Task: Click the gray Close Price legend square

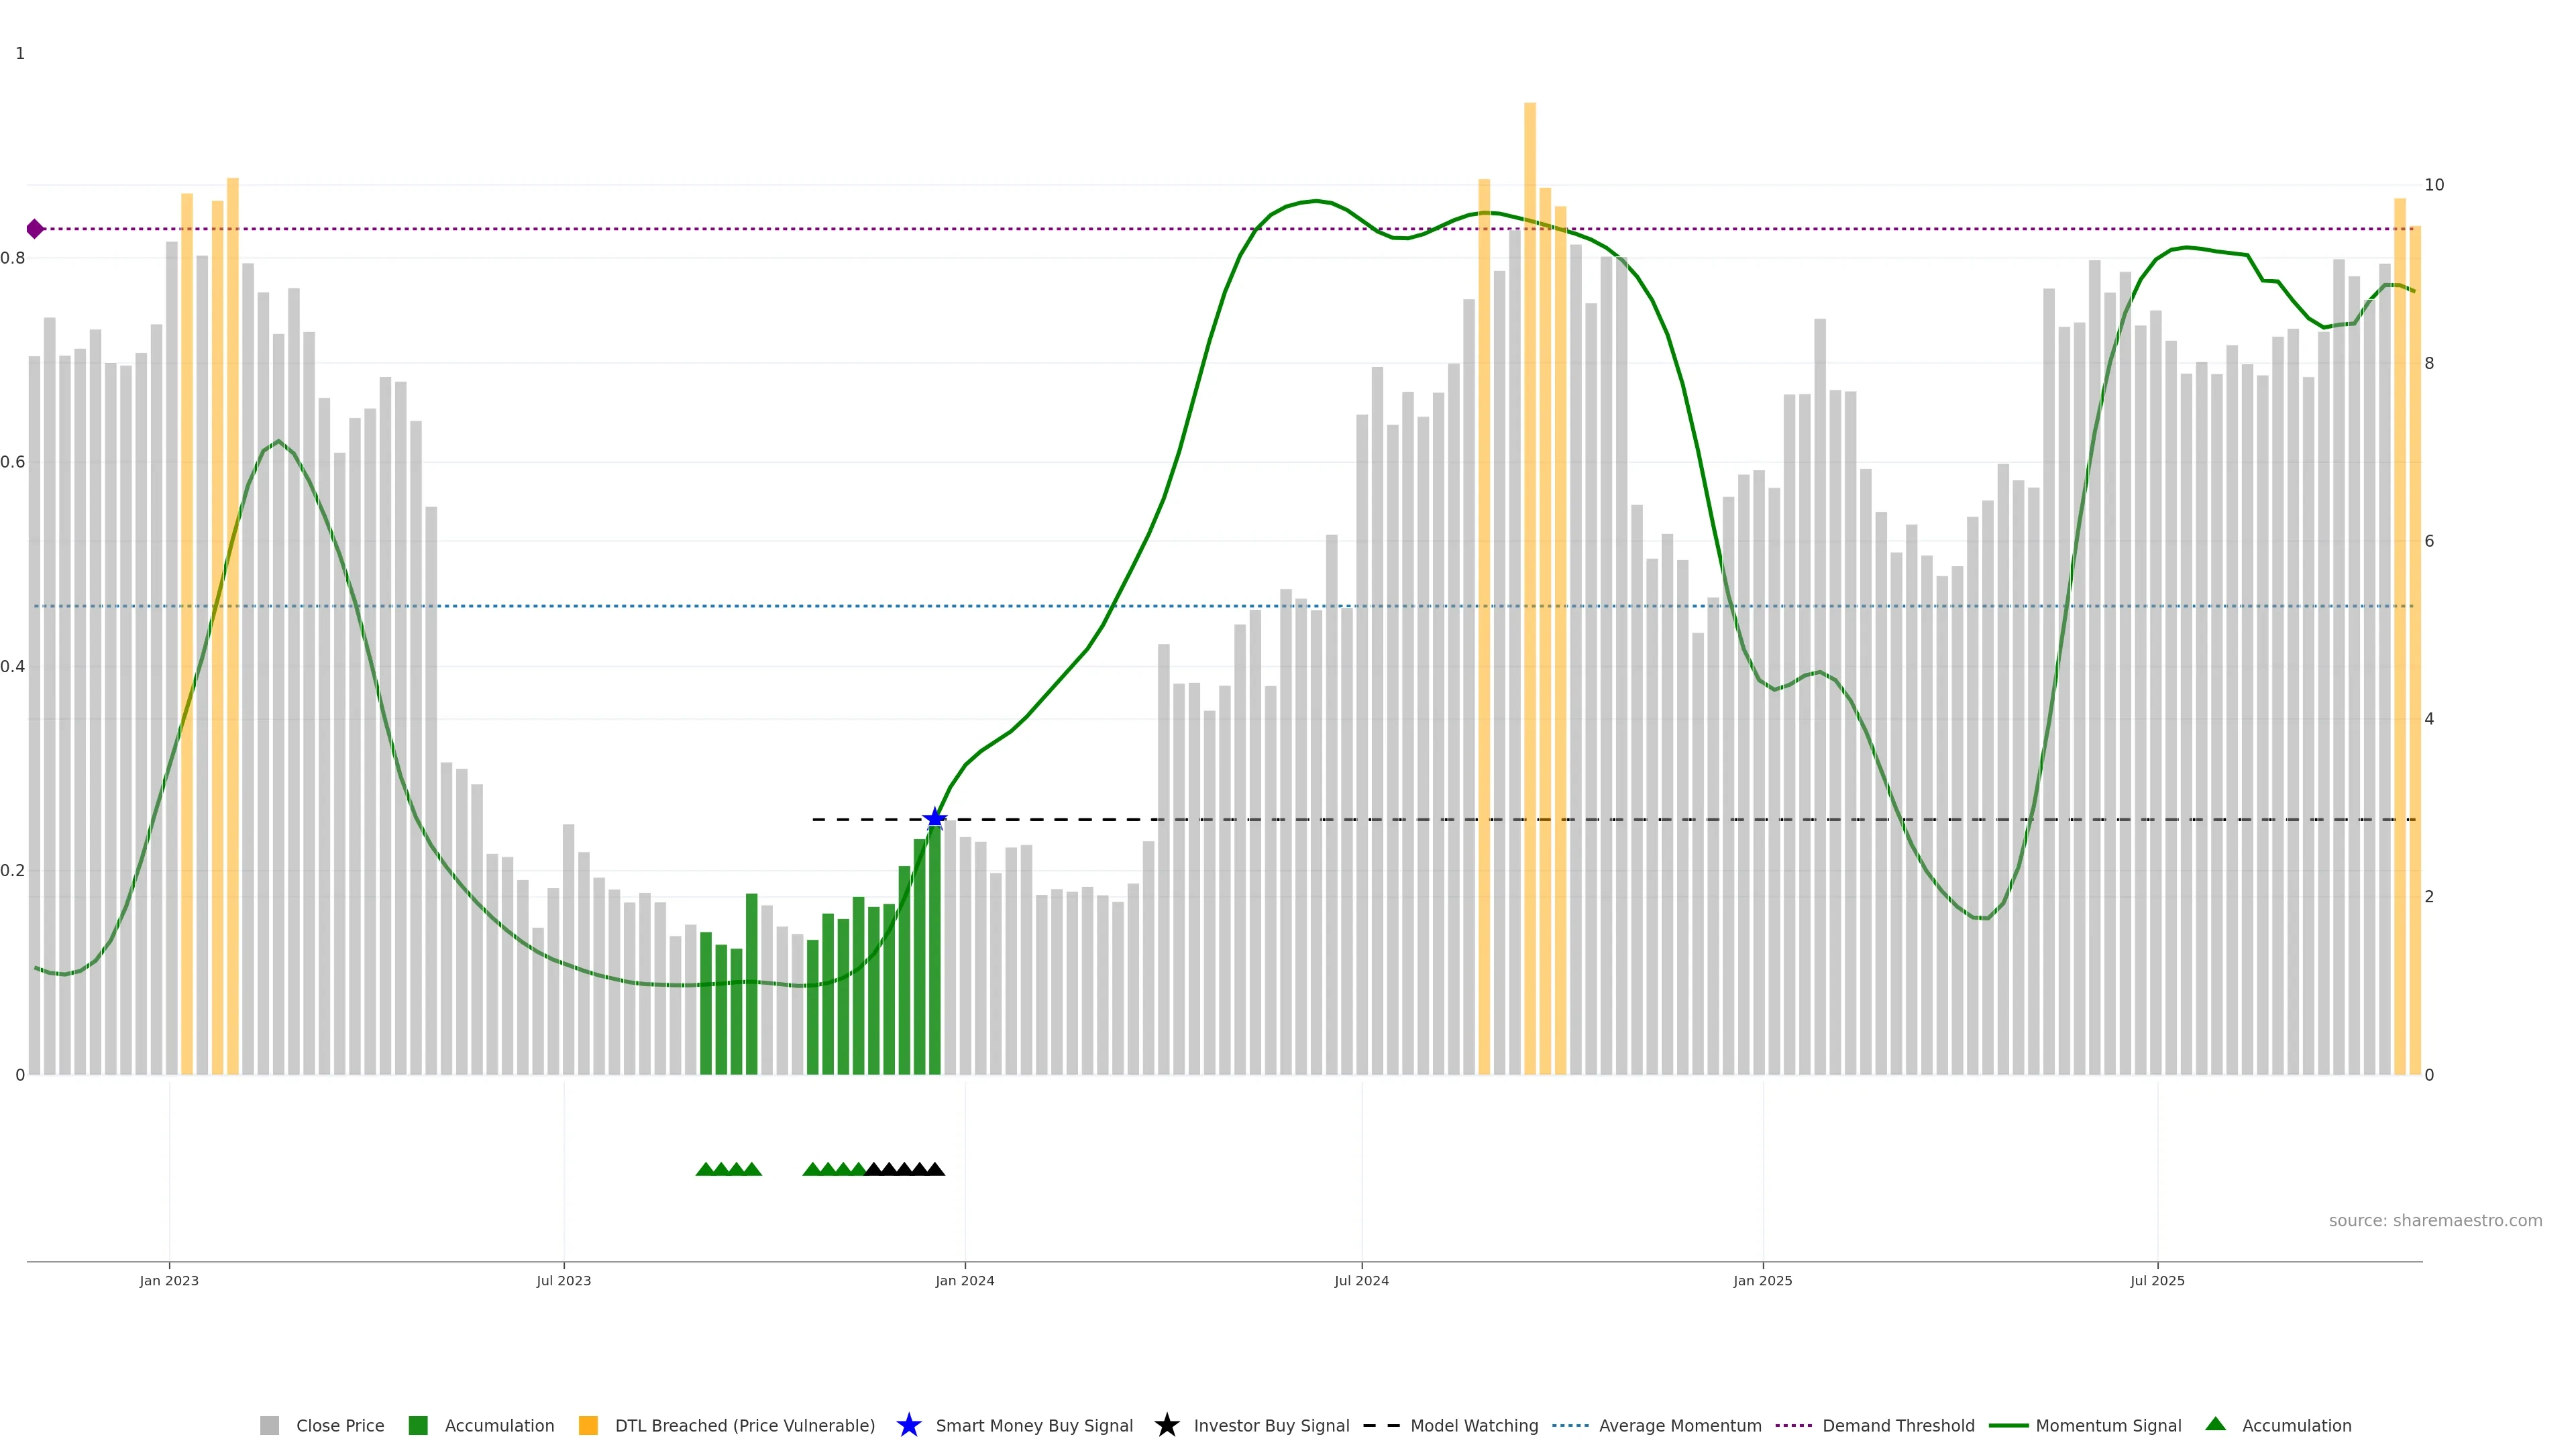Action: 269,1425
